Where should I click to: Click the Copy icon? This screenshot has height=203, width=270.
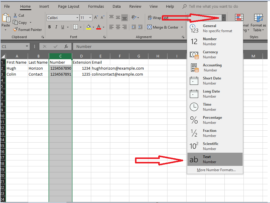[x=15, y=23]
